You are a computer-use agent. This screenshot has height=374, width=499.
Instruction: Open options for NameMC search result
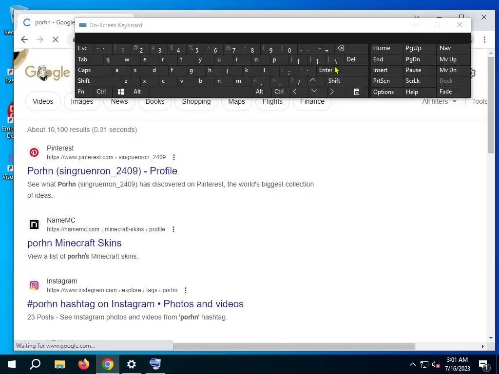[173, 229]
